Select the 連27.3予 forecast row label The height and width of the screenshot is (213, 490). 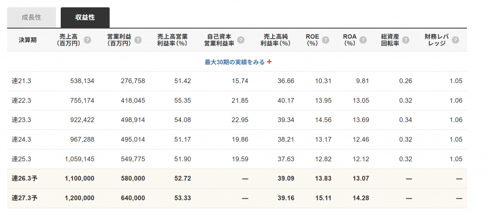point(24,198)
